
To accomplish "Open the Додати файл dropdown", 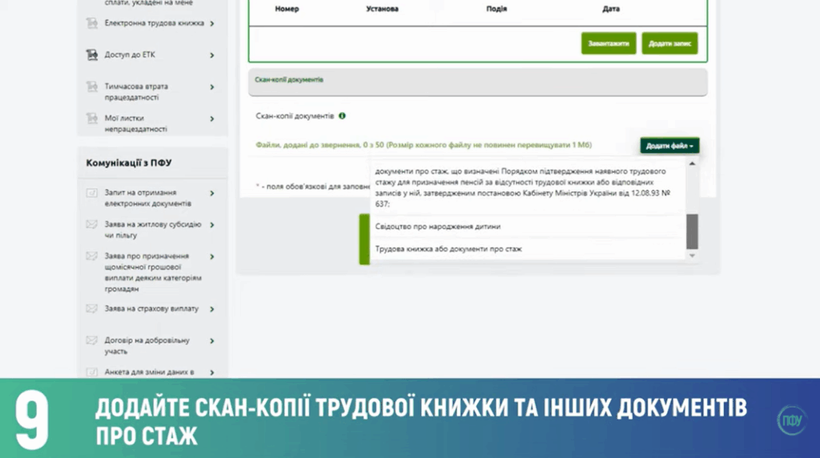I will (x=670, y=146).
